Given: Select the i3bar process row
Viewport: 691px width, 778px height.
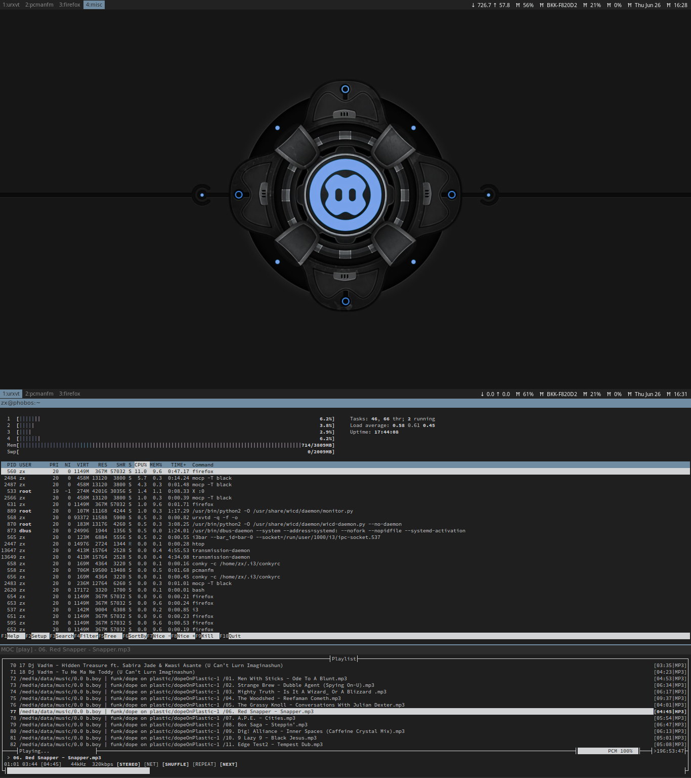Looking at the screenshot, I should pos(345,537).
